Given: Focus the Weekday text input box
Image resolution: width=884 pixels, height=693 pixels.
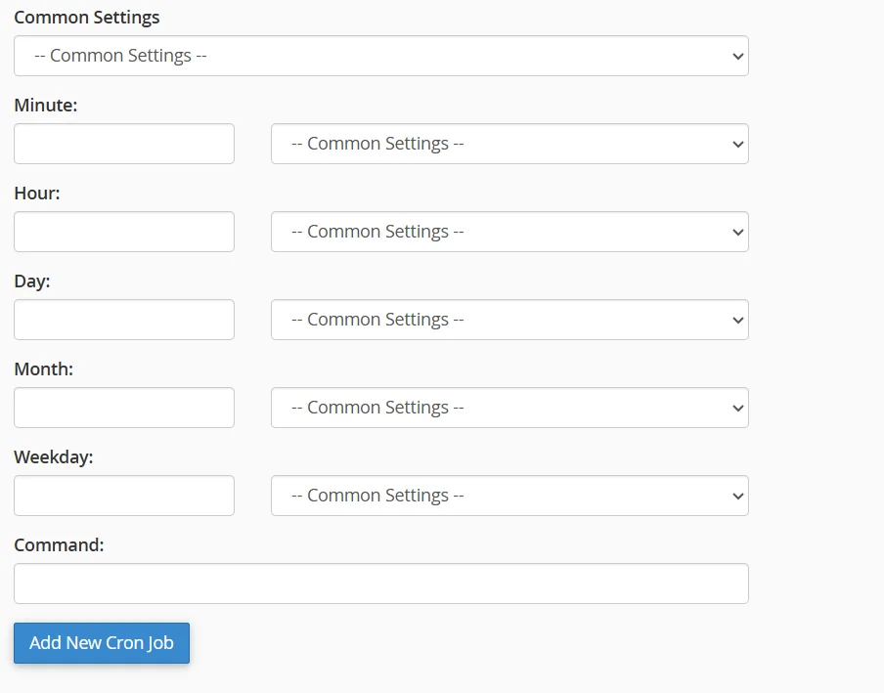Looking at the screenshot, I should 124,496.
